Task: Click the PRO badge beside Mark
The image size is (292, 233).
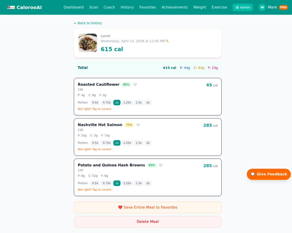Action: [x=283, y=7]
